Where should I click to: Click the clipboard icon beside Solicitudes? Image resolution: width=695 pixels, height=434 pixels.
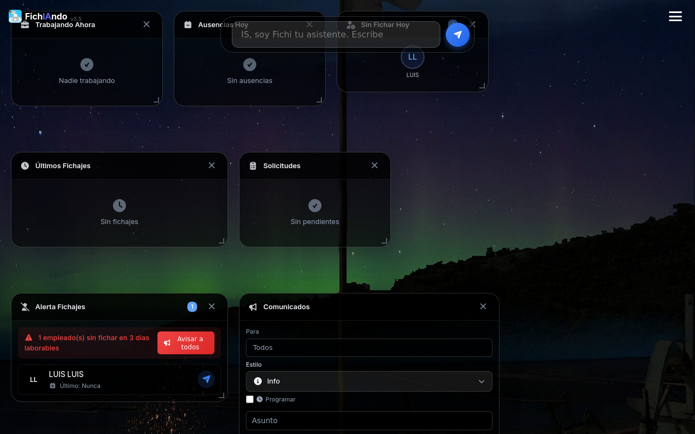[253, 166]
